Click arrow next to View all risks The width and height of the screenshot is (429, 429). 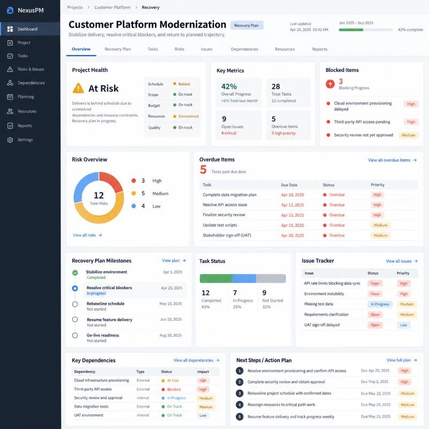(x=100, y=235)
